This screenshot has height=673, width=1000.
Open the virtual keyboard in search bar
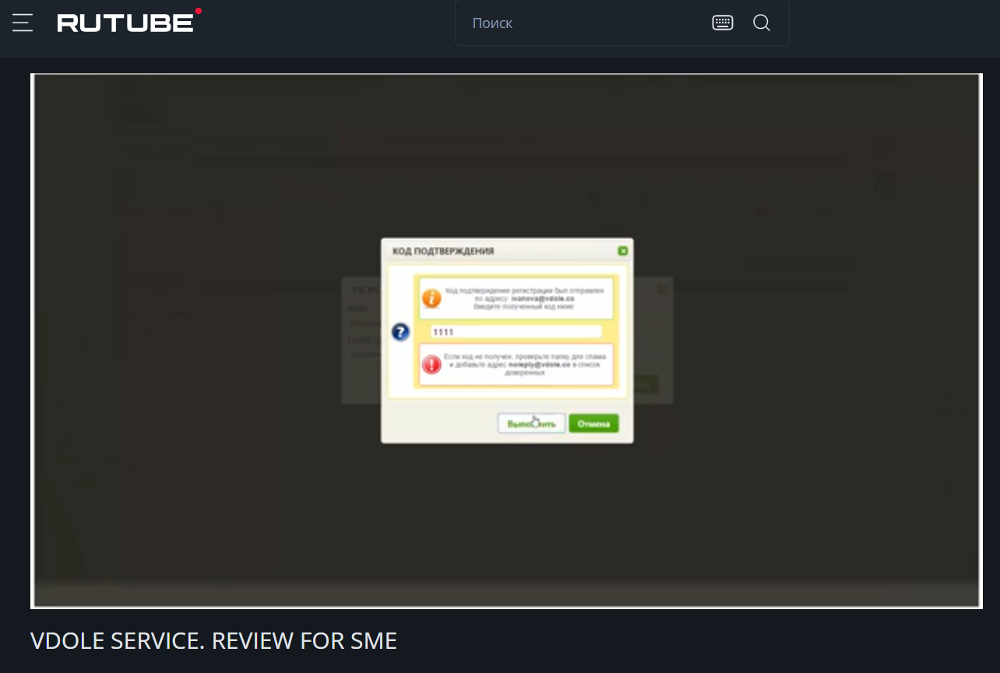tap(723, 23)
